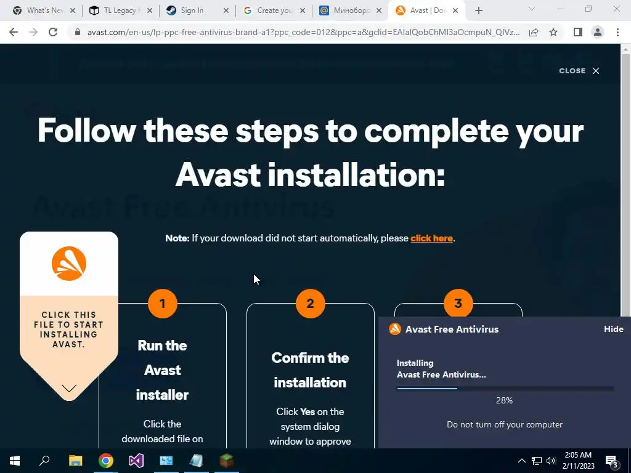Image resolution: width=631 pixels, height=473 pixels.
Task: Click the Avast logo on download pointer
Action: pos(69,264)
